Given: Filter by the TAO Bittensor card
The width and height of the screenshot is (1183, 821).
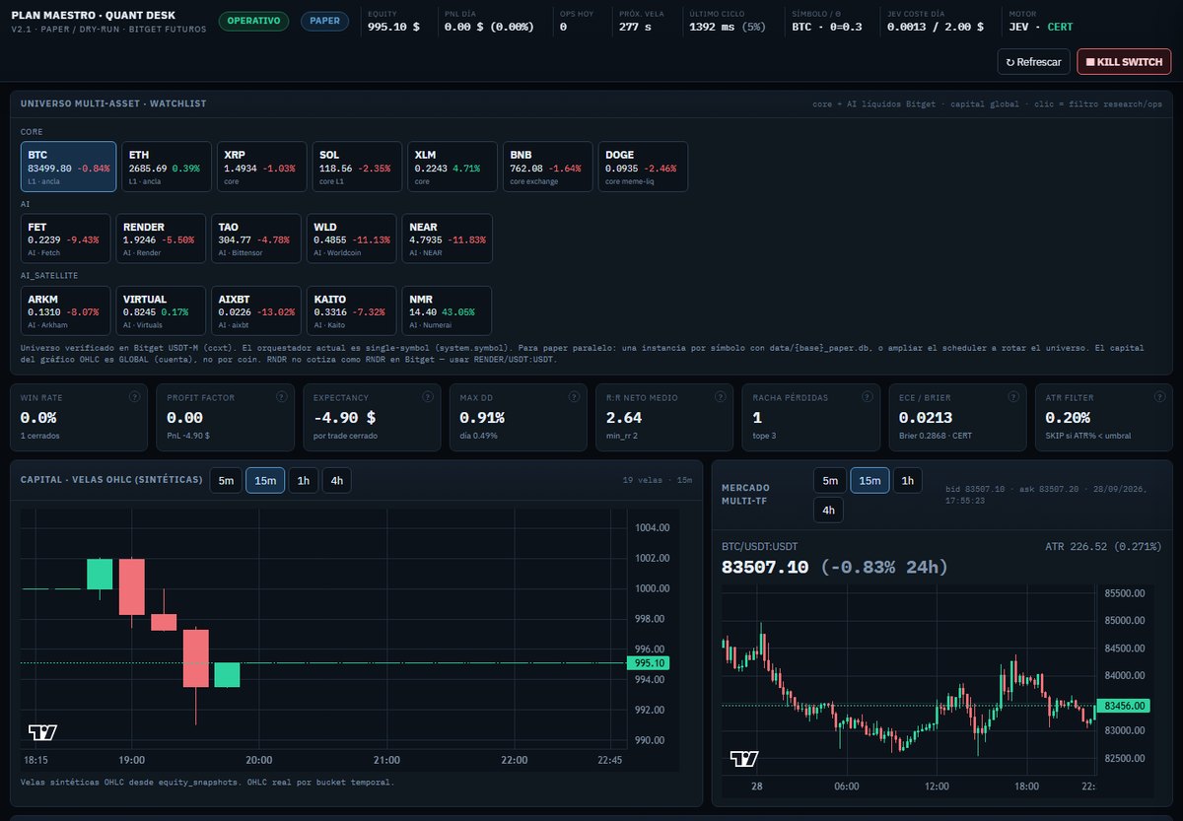Looking at the screenshot, I should pos(256,239).
